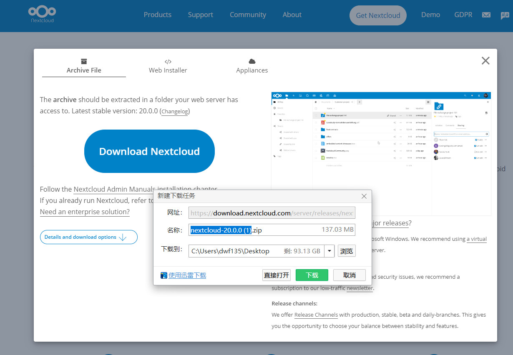Click the 下载到 download path field
This screenshot has height=355, width=513.
point(256,251)
